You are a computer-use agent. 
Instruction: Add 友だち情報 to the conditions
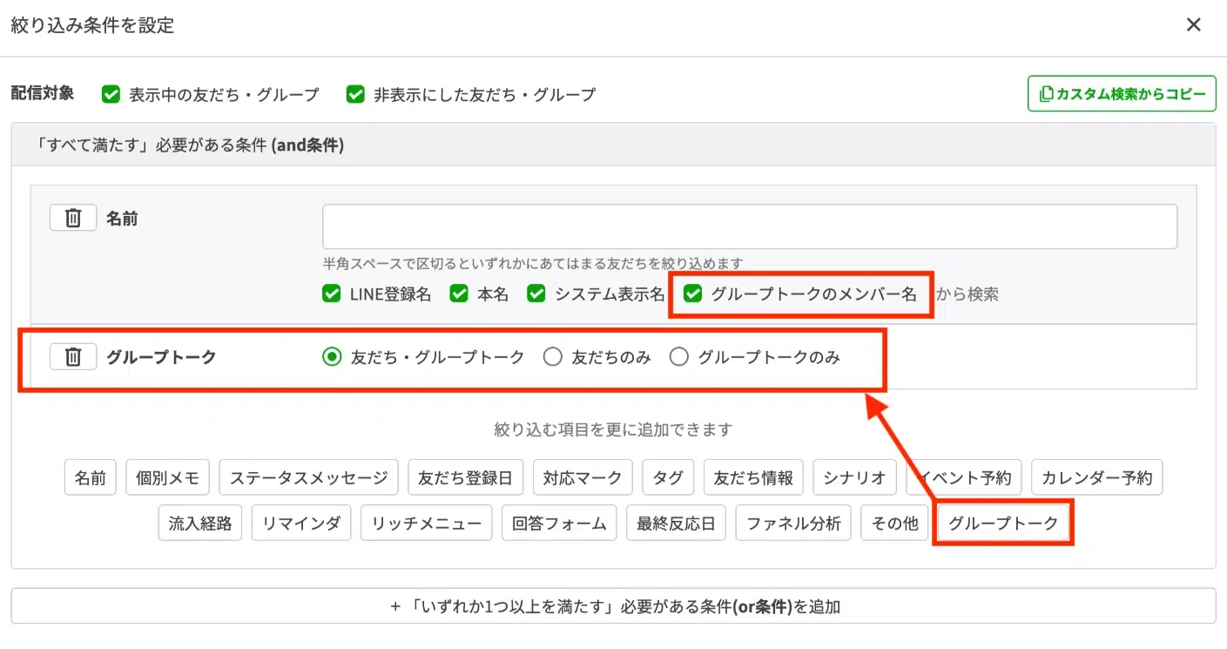coord(753,477)
